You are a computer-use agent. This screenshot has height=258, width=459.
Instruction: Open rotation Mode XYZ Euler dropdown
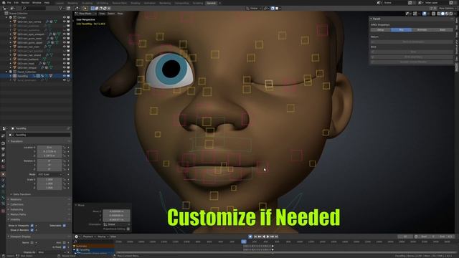[49, 174]
